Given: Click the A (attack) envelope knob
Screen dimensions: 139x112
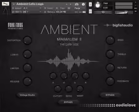Looking at the screenshot, I should 53,76.
